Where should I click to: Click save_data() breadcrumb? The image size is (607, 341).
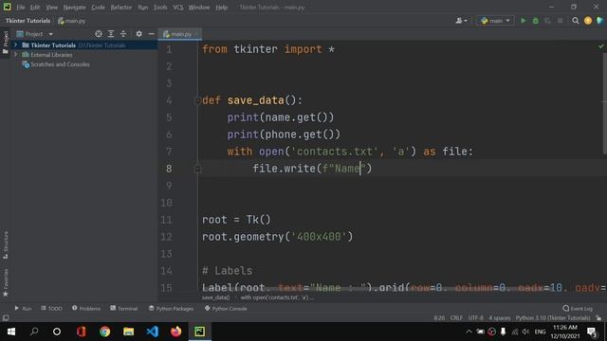[215, 297]
